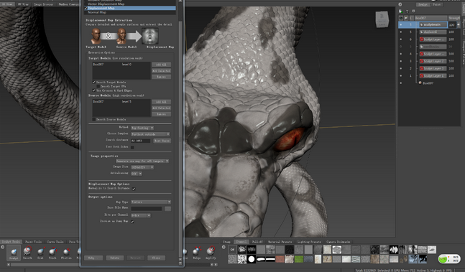The height and width of the screenshot is (272, 465).
Task: Switch Layers panel to Paint mode
Action: click(436, 4)
